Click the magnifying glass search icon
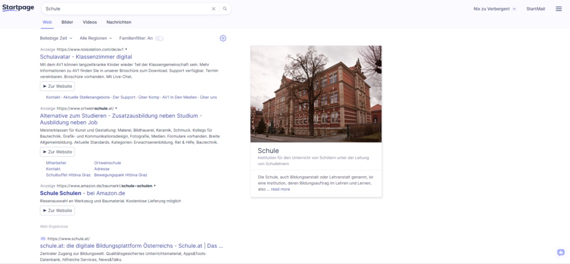The image size is (570, 264). pyautogui.click(x=225, y=9)
